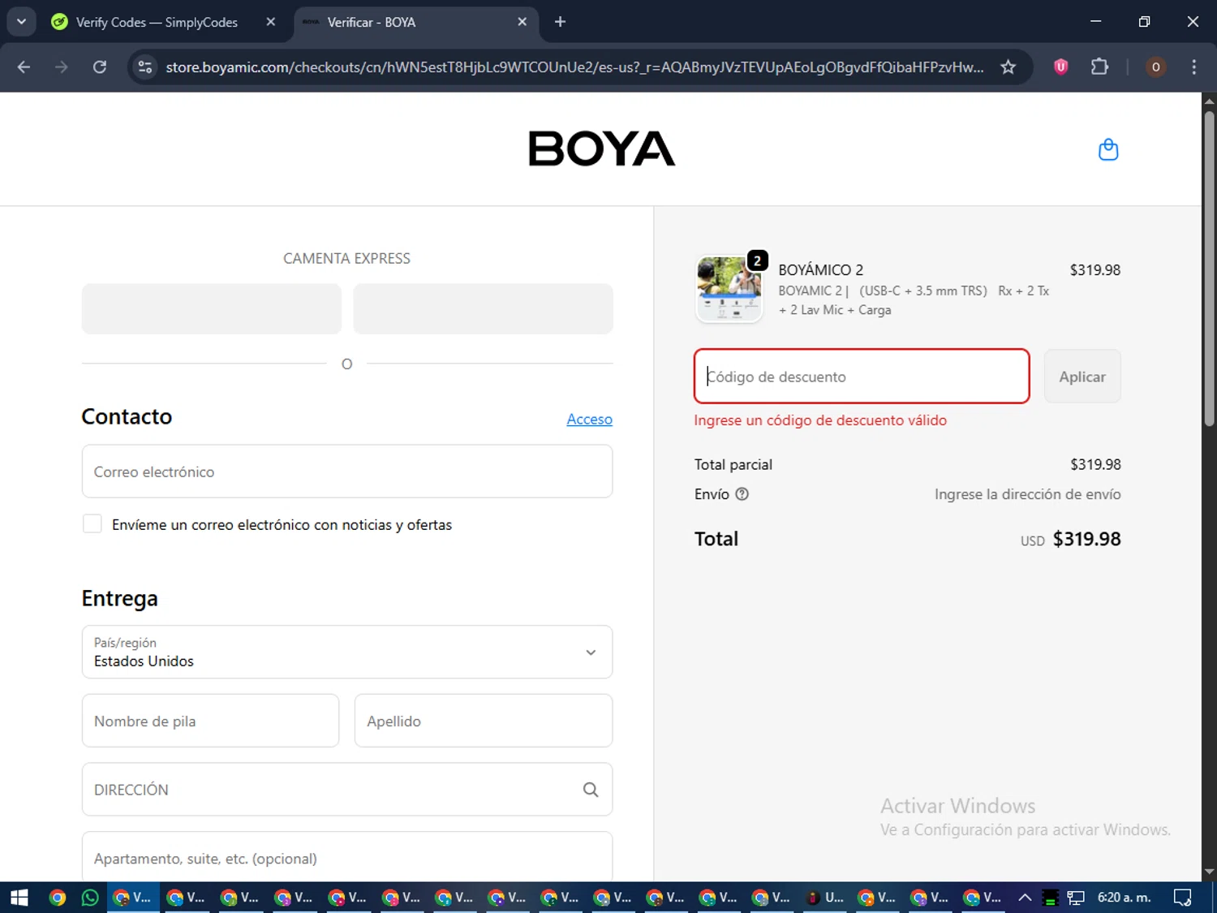Viewport: 1217px width, 913px height.
Task: Close the Verificar - BOYA tab
Action: [x=522, y=22]
